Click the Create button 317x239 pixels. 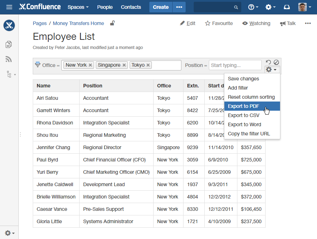pos(161,7)
